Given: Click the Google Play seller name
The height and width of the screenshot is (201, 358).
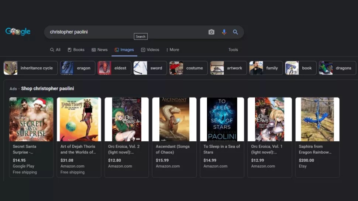Looking at the screenshot, I should (24, 166).
